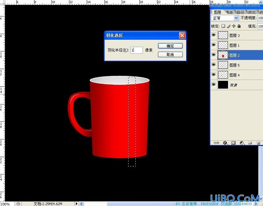263x206 pixels.
Task: Click the 确定 button in feather dialog
Action: (x=170, y=46)
